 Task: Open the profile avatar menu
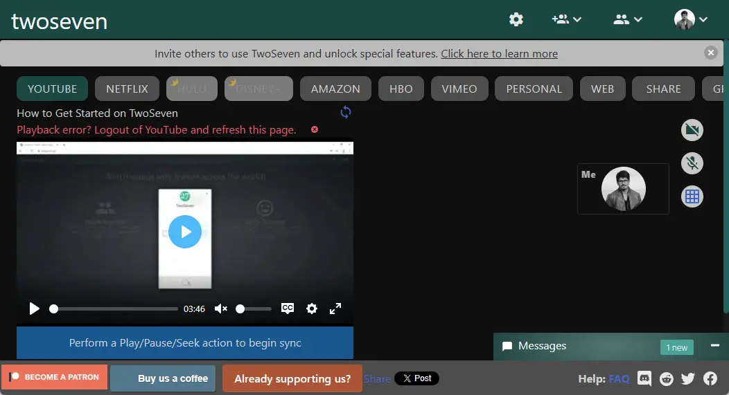(x=691, y=19)
